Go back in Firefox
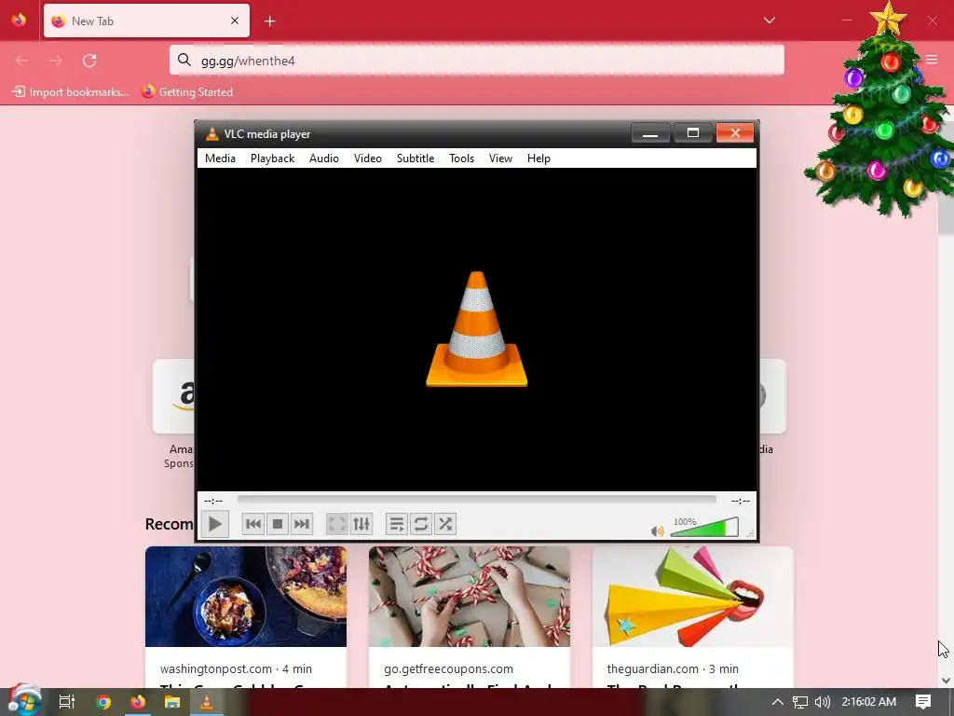Screen dimensions: 954x716 [x=22, y=61]
